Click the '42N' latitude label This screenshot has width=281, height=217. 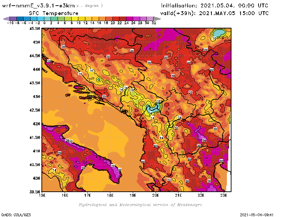tap(36, 124)
